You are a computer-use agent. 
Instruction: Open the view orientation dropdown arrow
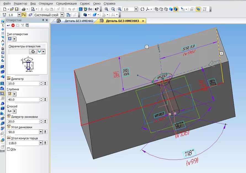tap(151, 9)
